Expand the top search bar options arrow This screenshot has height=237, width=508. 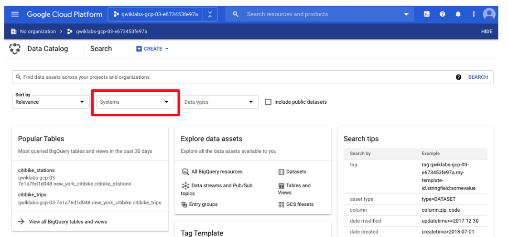coord(406,14)
